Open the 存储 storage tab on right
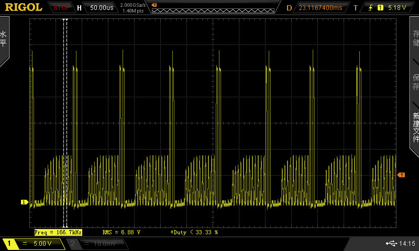The width and height of the screenshot is (419, 251). pos(415,37)
